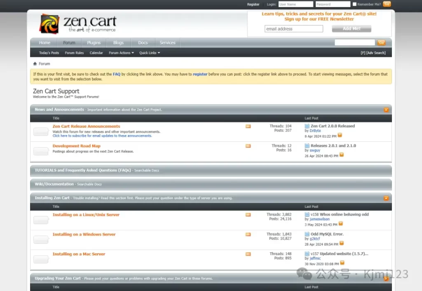Click the Add Me! newsletter button

pos(352,28)
